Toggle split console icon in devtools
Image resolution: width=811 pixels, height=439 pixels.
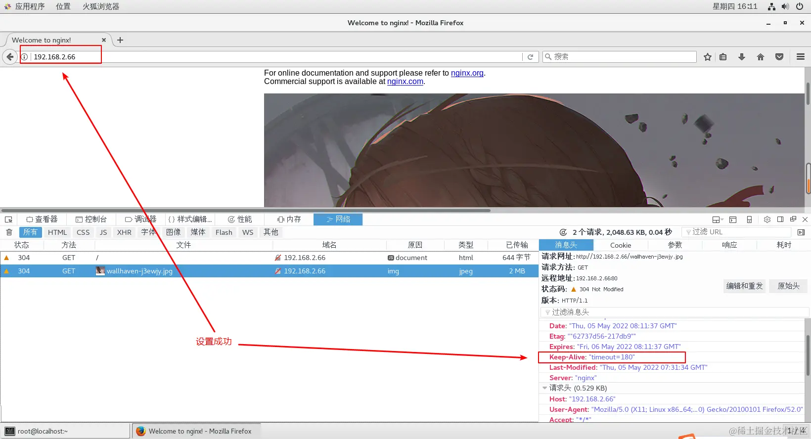(733, 219)
